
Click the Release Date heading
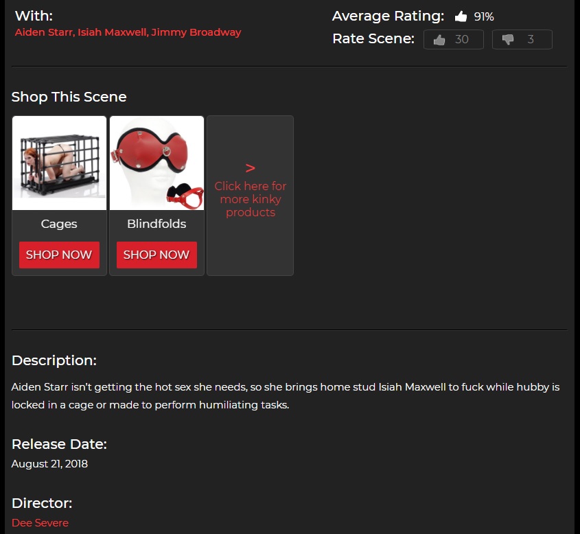point(59,444)
